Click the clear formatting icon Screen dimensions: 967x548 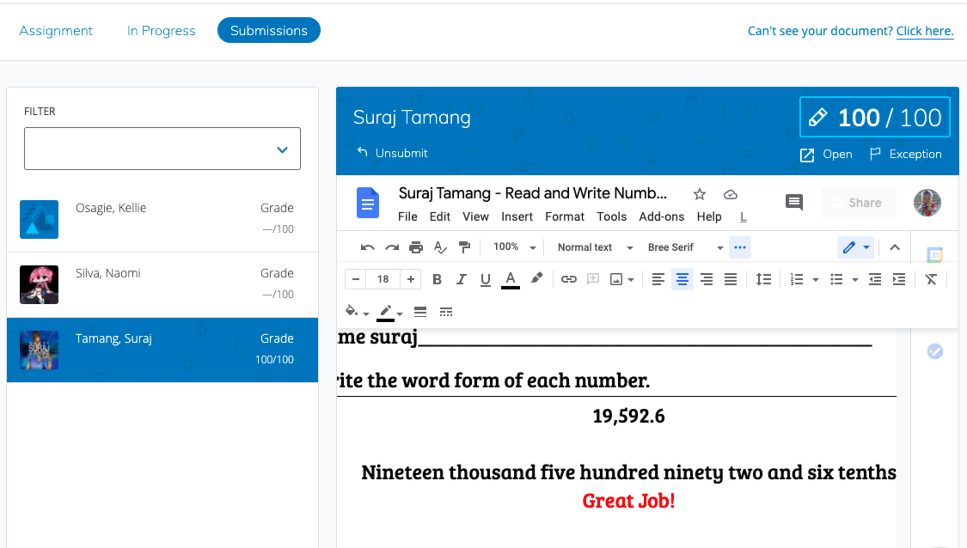point(931,279)
